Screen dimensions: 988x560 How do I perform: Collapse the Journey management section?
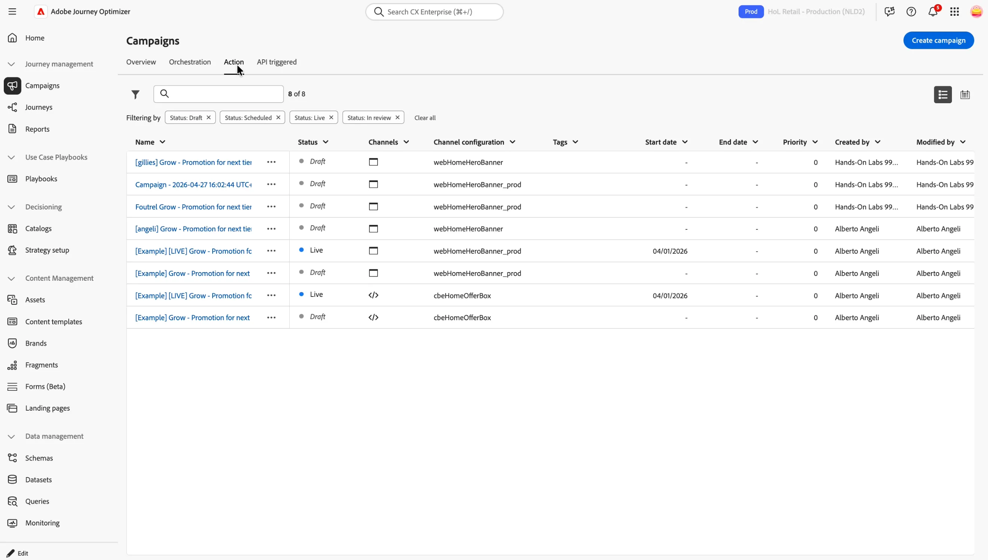click(x=12, y=64)
